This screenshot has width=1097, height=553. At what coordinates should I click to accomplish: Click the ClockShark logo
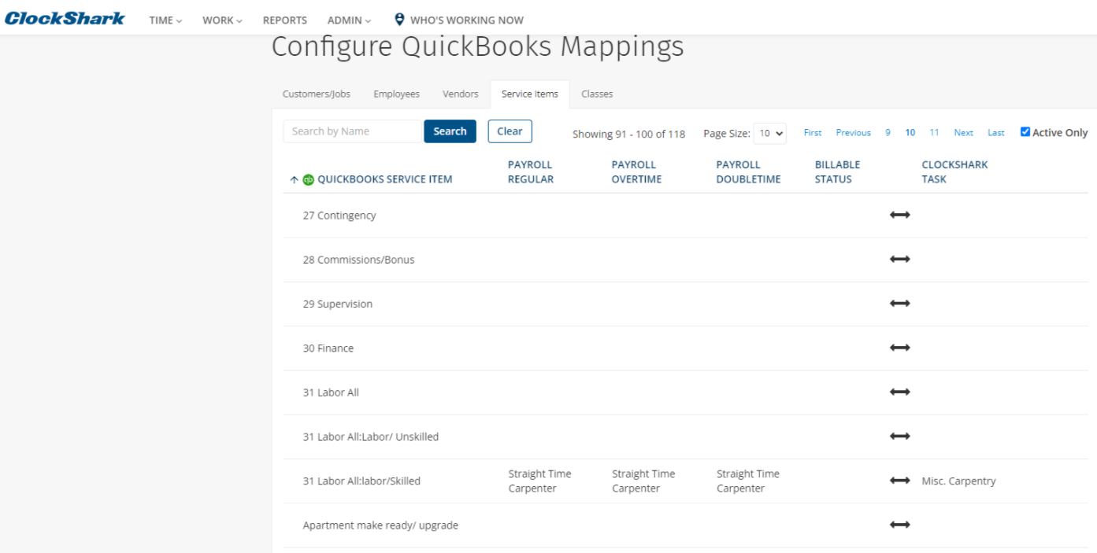(65, 19)
